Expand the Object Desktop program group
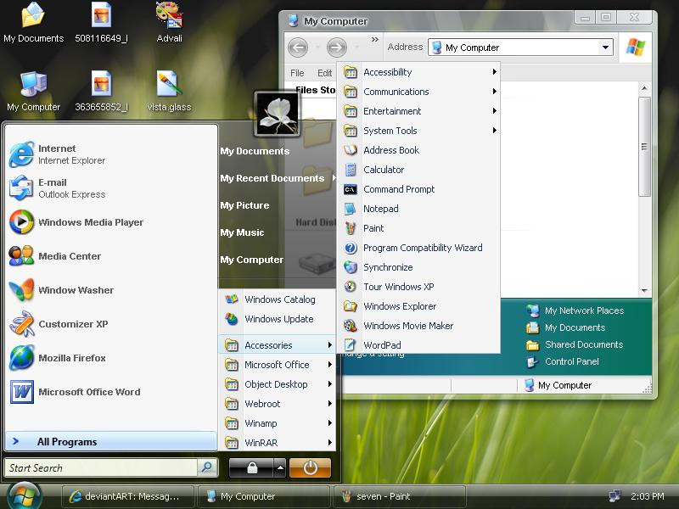 point(278,384)
